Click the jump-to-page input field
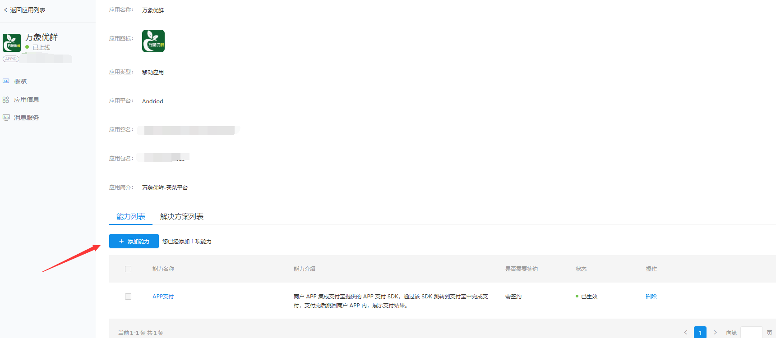This screenshot has width=776, height=338. (x=752, y=333)
